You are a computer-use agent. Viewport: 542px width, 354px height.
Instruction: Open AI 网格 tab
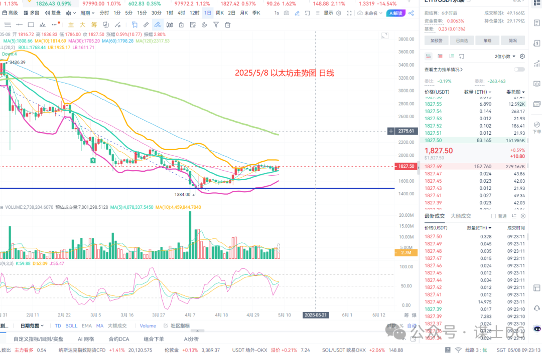coord(85,339)
